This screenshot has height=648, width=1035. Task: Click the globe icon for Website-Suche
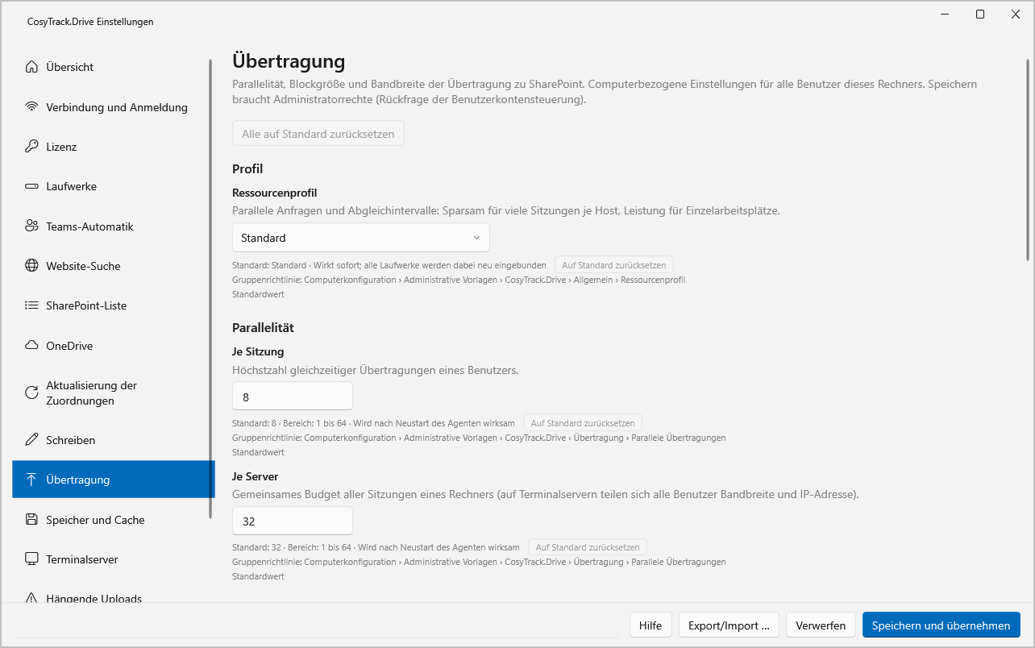tap(31, 266)
